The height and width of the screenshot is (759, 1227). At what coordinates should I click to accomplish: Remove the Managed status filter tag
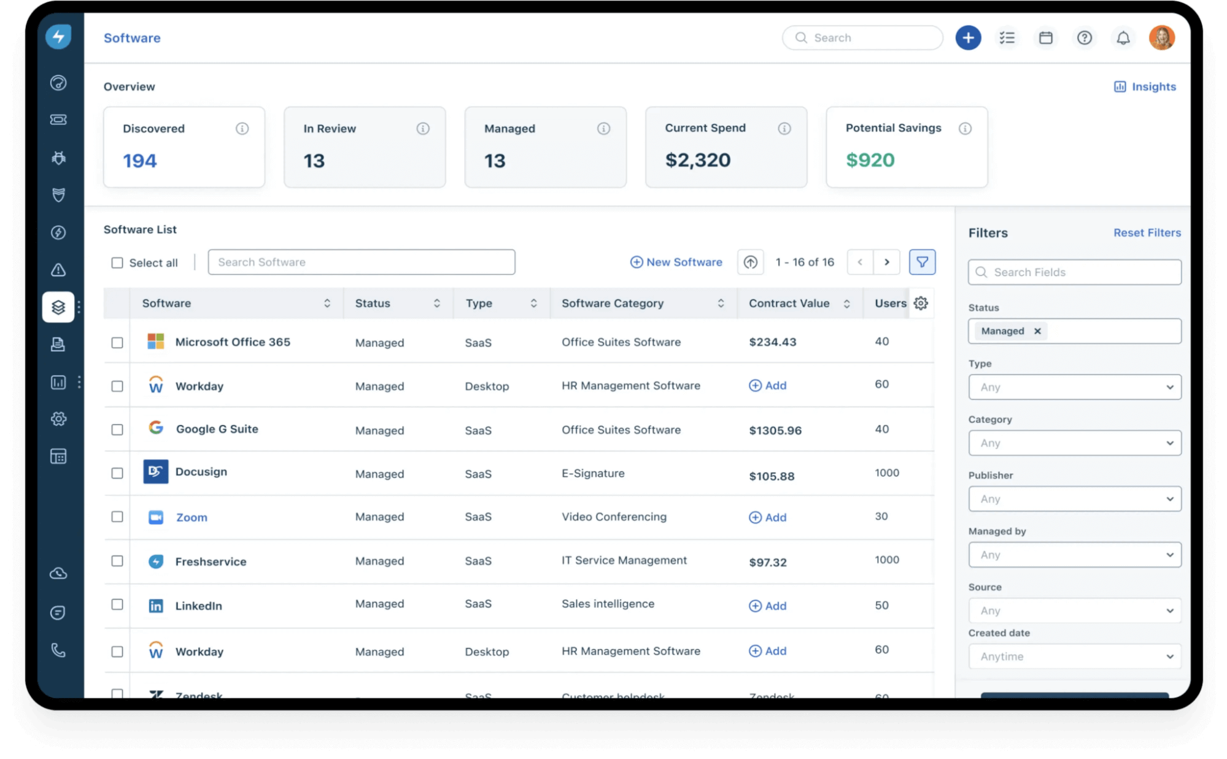pyautogui.click(x=1037, y=331)
